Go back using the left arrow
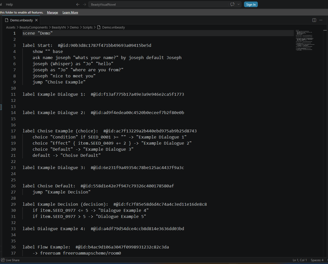Image resolution: width=328 pixels, height=264 pixels. click(78, 4)
